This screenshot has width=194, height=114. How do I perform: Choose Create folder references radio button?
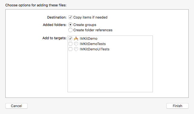(x=70, y=30)
